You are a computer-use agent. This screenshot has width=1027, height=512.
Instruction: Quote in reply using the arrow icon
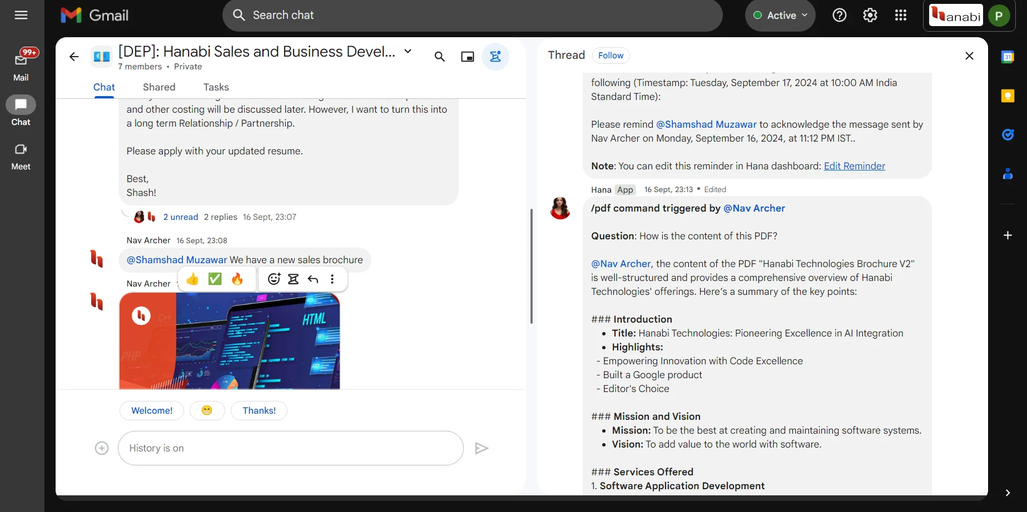(313, 279)
